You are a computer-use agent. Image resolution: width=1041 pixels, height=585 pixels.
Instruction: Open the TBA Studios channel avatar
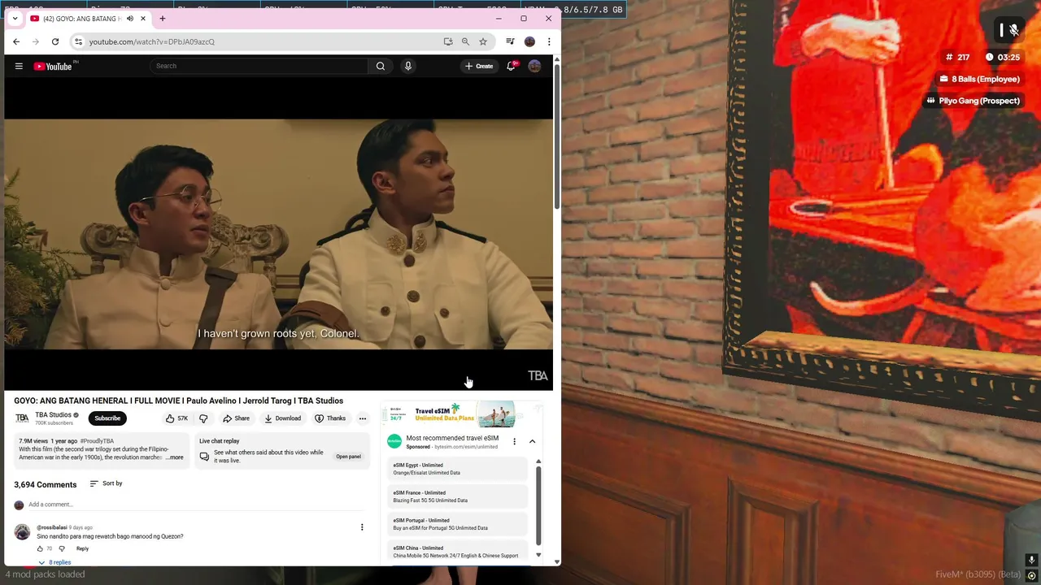pos(22,418)
